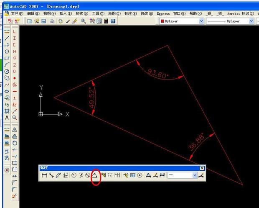Click the Quick Dimension icon
This screenshot has width=259, height=208.
pos(103,175)
